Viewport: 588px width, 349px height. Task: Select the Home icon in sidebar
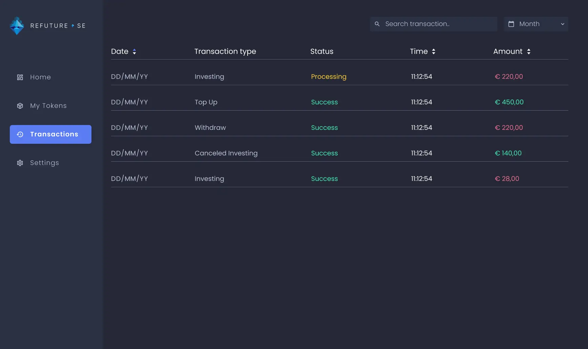click(x=20, y=77)
